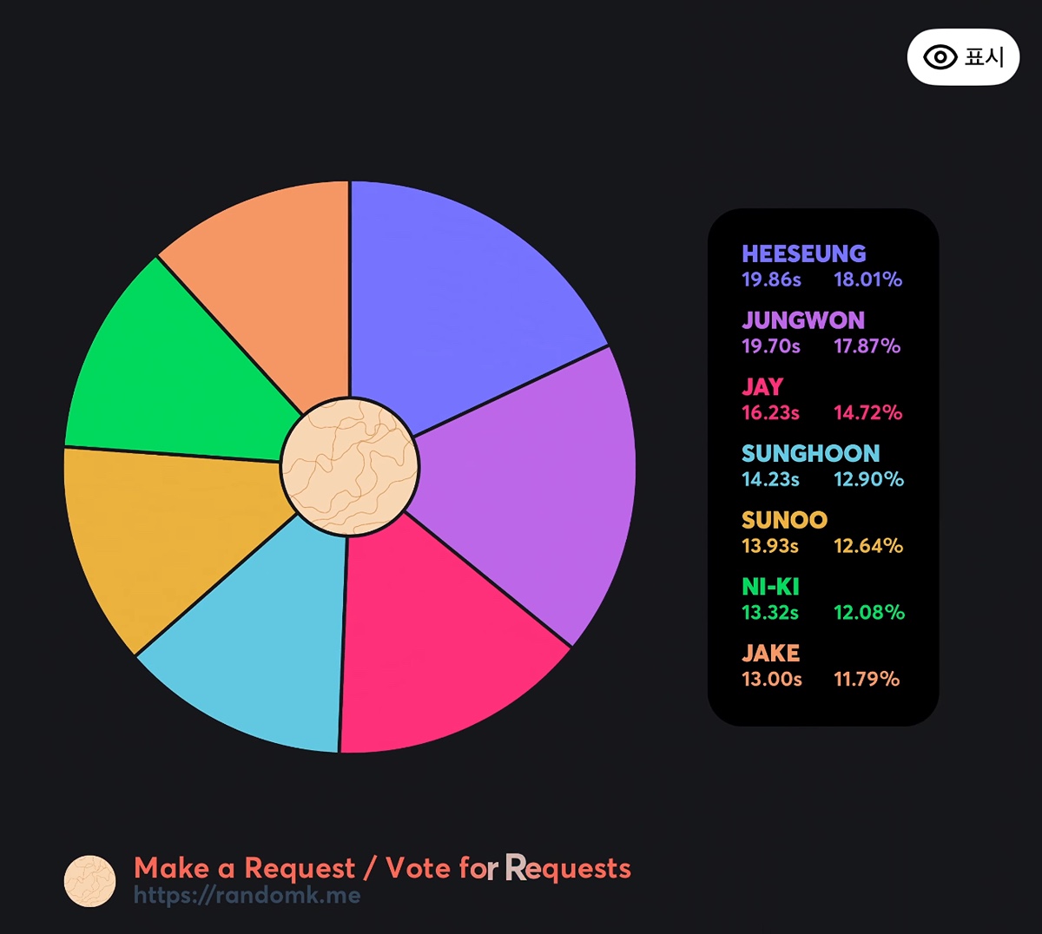Click JAKE name in the legend
Screen dimensions: 1042x934
[x=770, y=653]
